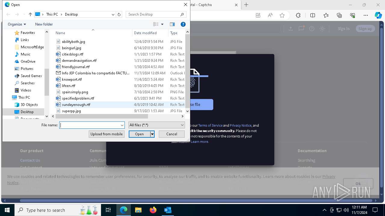Select Desktop in navigation tree
385x216 pixels.
pyautogui.click(x=27, y=112)
